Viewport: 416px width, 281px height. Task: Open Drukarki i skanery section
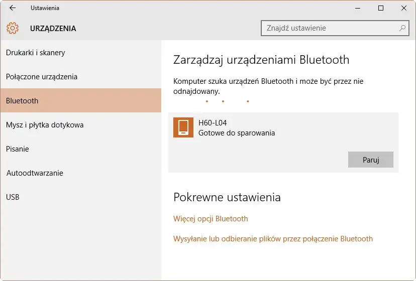(81, 53)
